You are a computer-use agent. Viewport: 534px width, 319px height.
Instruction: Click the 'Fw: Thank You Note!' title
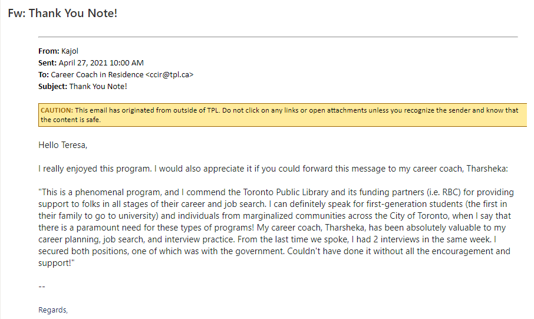pyautogui.click(x=62, y=14)
